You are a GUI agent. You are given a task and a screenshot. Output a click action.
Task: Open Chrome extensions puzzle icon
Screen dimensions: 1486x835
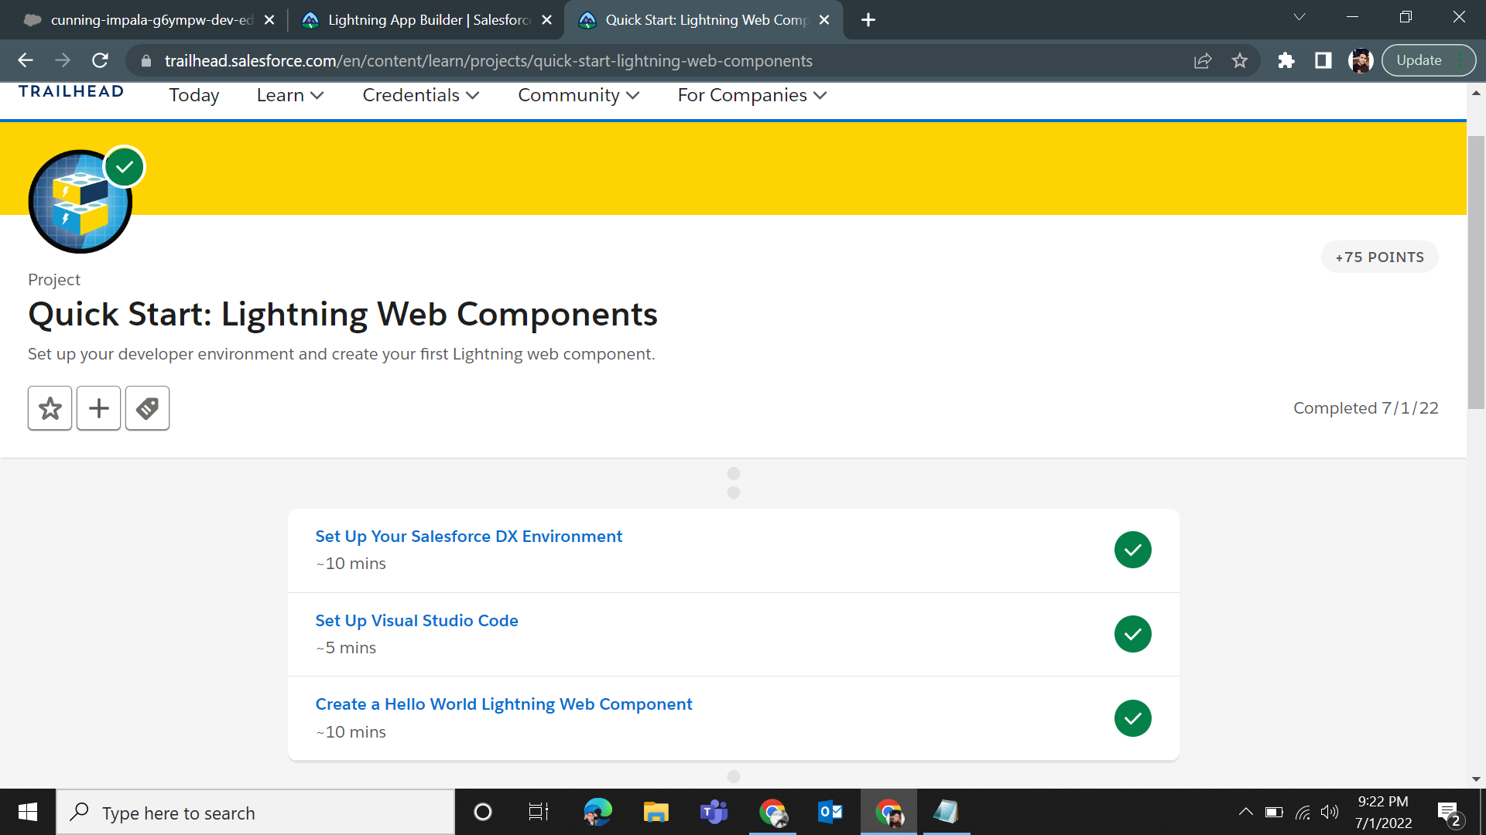pos(1286,60)
